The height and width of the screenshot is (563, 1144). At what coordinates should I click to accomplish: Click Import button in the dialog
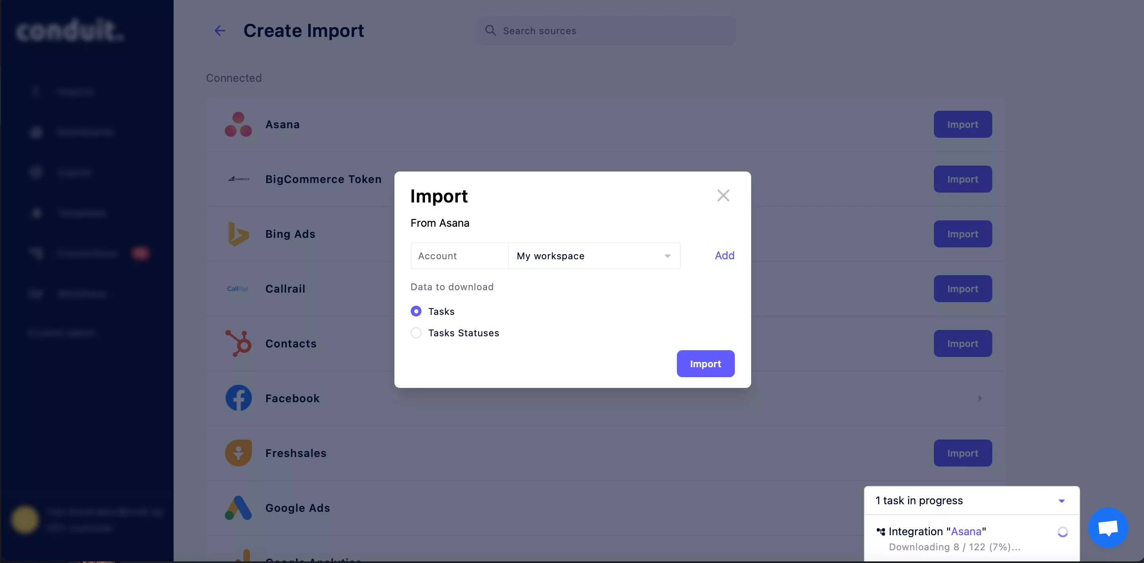[x=705, y=364]
